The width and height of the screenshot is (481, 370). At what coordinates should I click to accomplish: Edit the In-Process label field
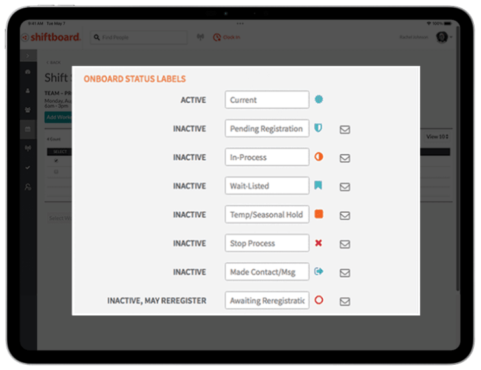click(267, 157)
